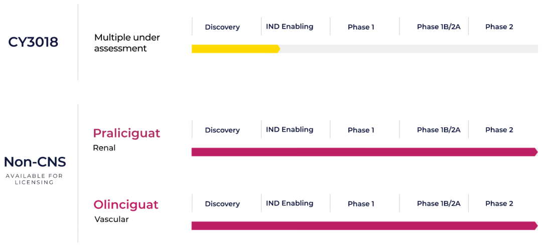This screenshot has width=542, height=245.
Task: Click the Praliciguat drug name heading
Action: (126, 134)
